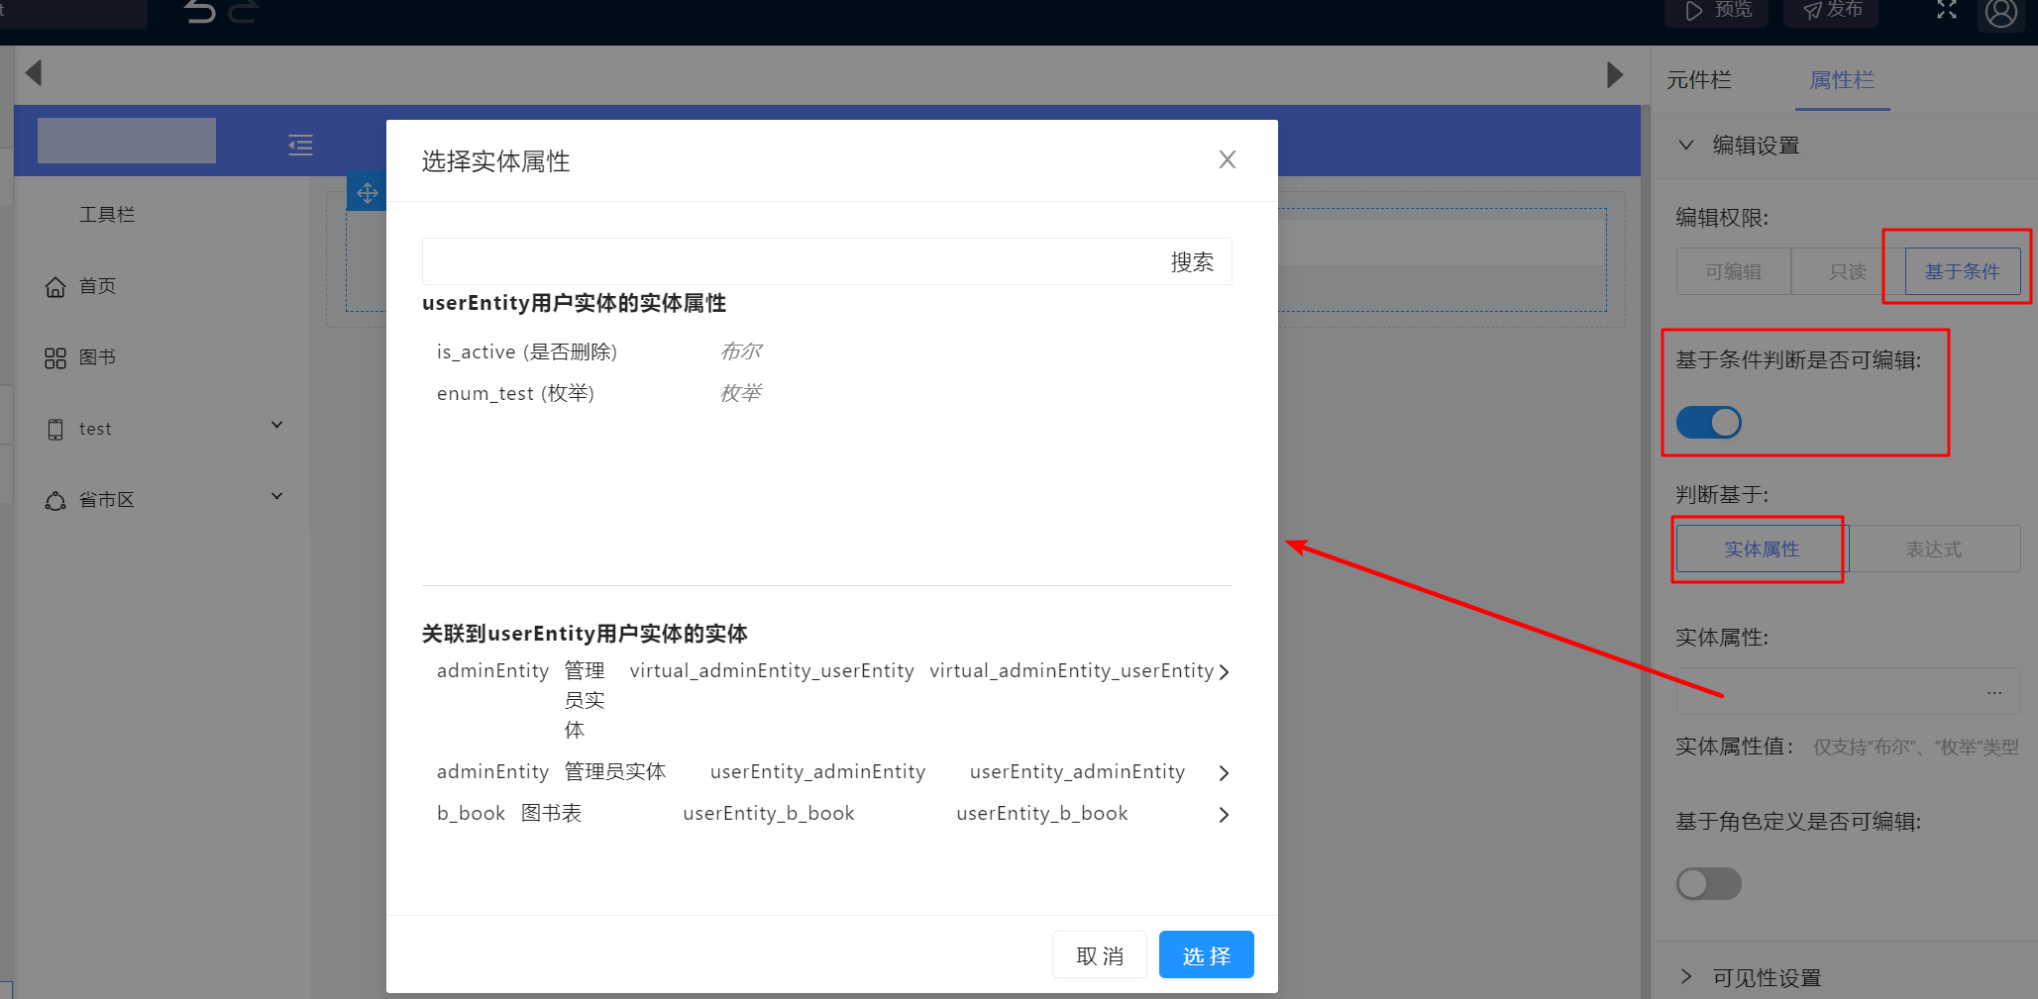Image resolution: width=2038 pixels, height=999 pixels.
Task: Select is_active (是否删除) attribute
Action: (x=527, y=351)
